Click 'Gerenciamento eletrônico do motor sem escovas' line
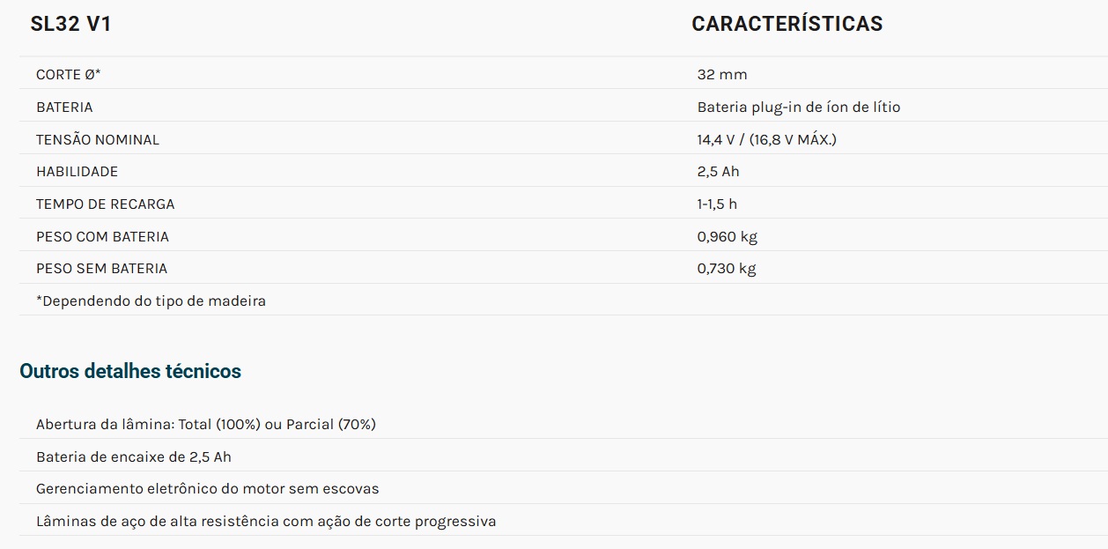 click(207, 489)
